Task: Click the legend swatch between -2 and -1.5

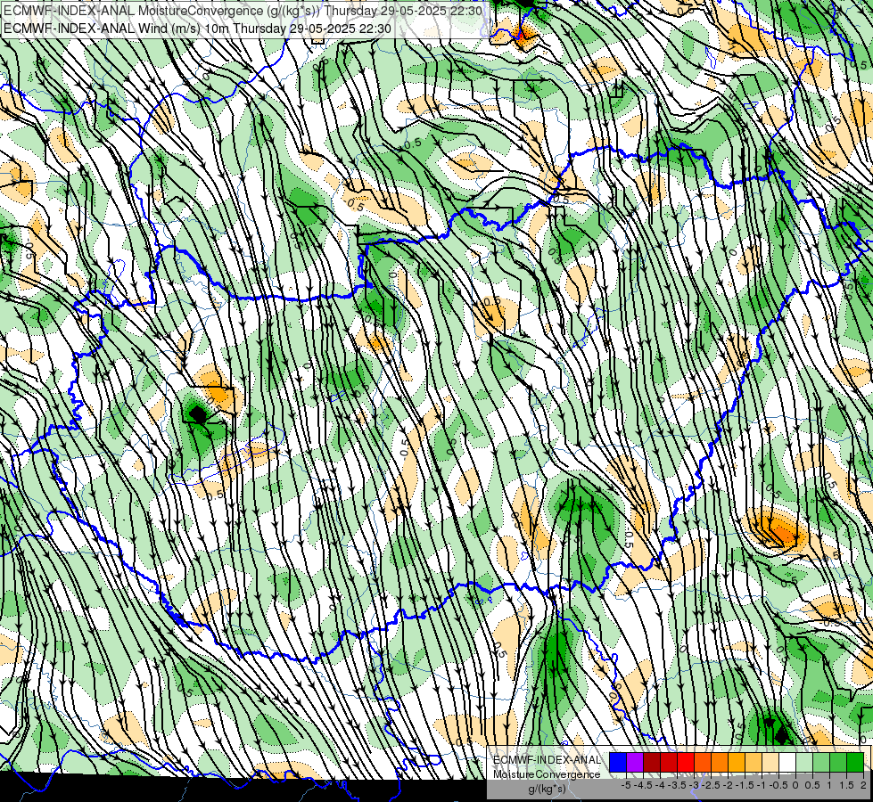Action: coord(737,762)
